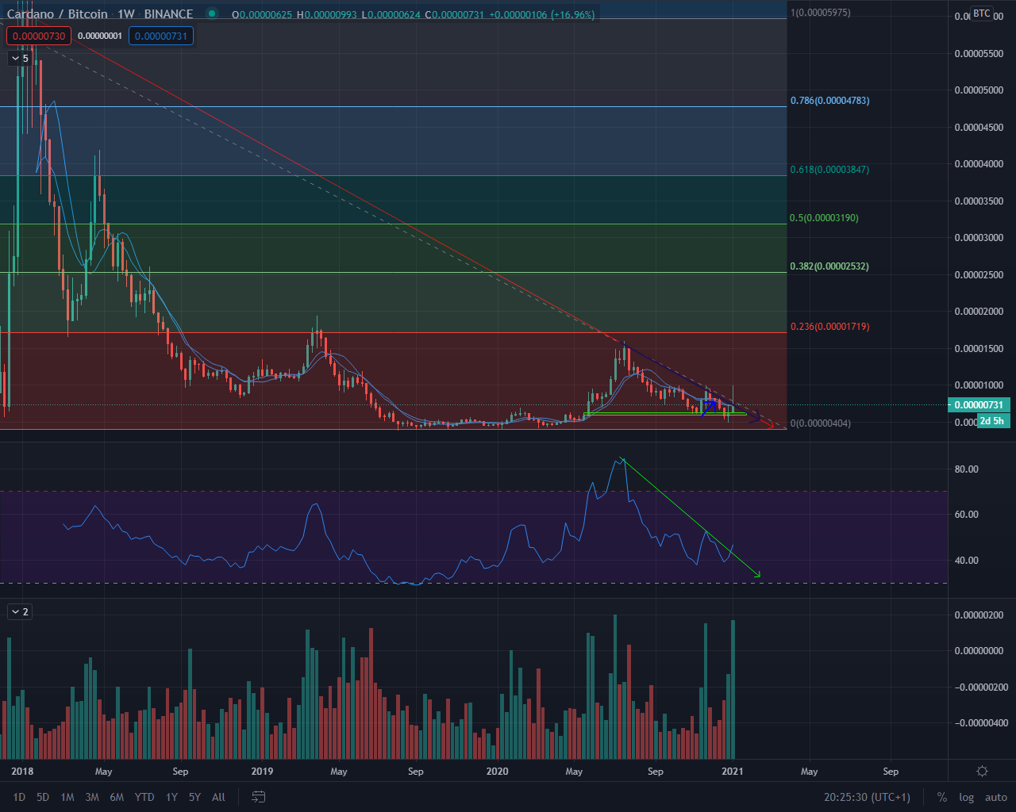This screenshot has height=812, width=1016.
Task: Open the go-to-date calendar icon
Action: tap(258, 797)
